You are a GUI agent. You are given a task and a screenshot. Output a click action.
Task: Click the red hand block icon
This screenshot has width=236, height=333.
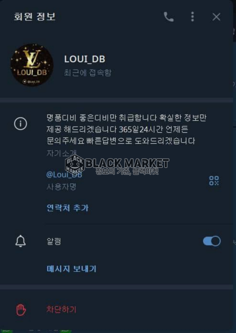click(x=21, y=310)
